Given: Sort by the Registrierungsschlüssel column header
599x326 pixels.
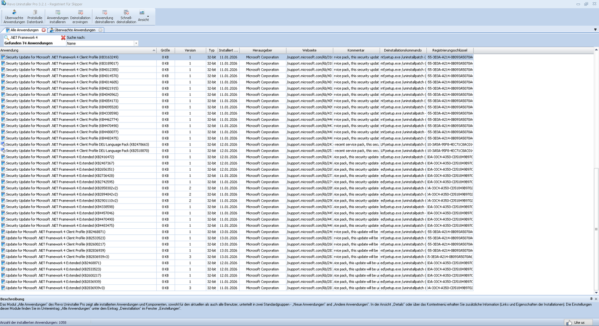Looking at the screenshot, I should (x=450, y=50).
